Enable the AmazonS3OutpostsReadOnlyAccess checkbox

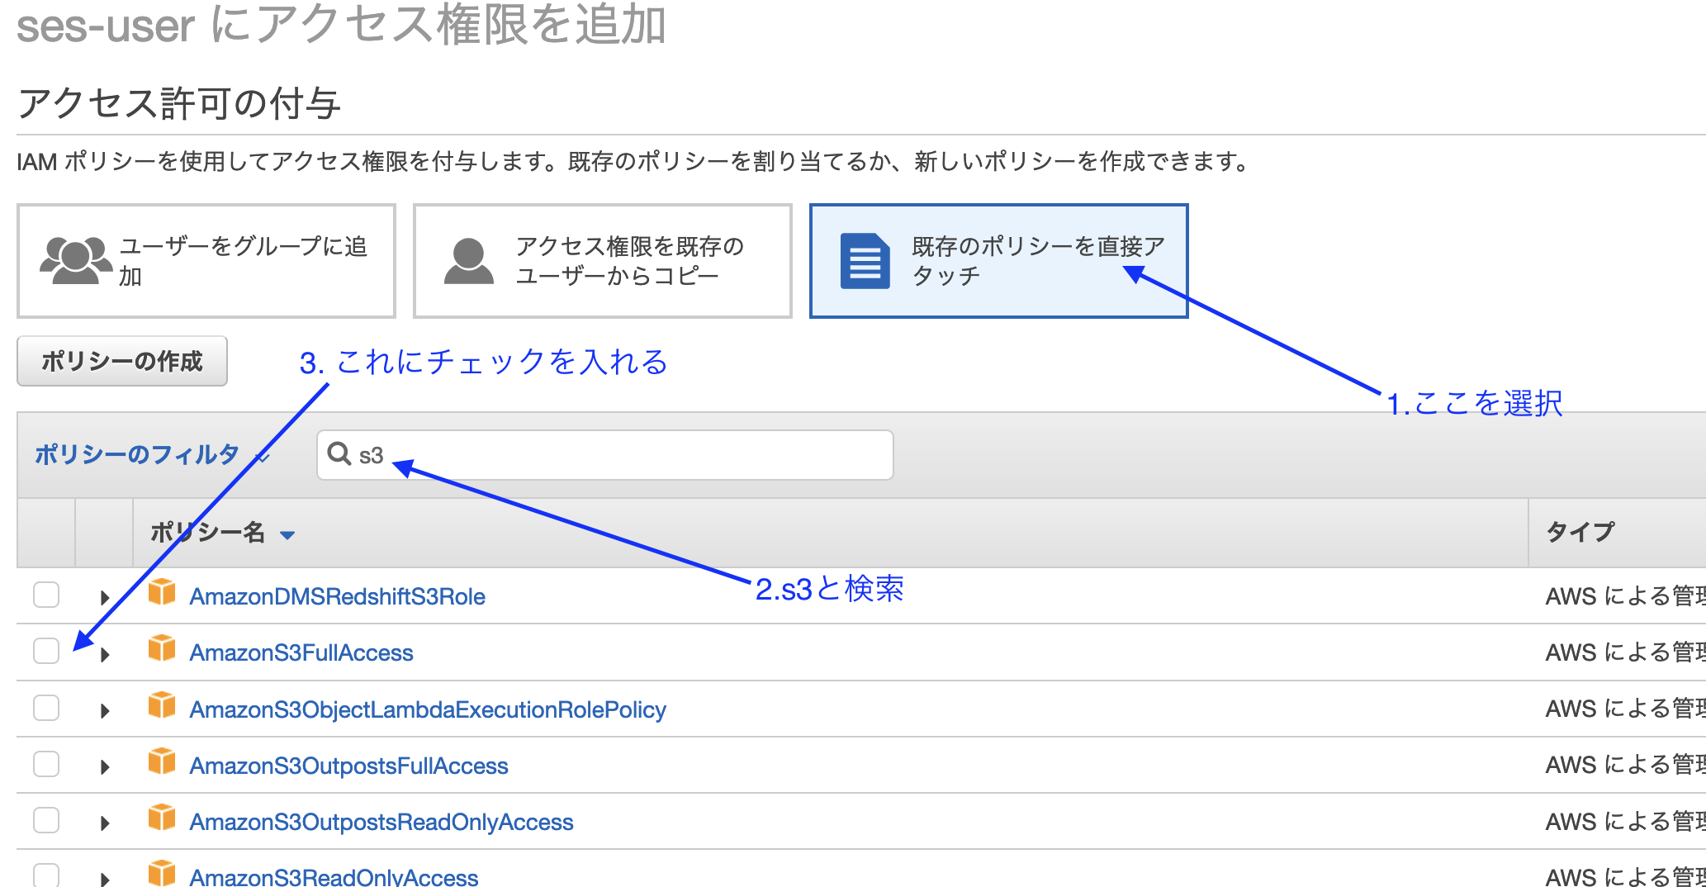[x=45, y=820]
